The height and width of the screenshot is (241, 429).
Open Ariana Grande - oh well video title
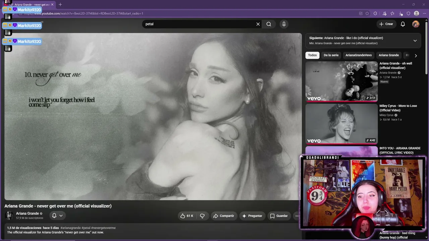pos(396,66)
